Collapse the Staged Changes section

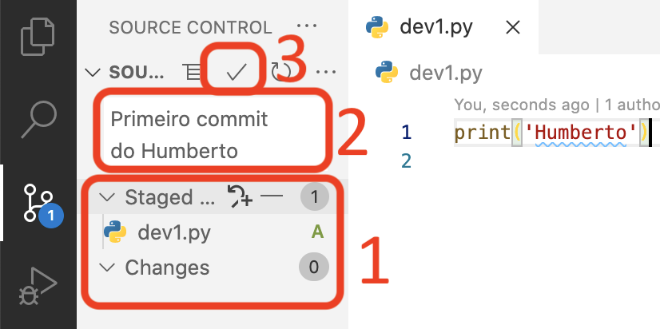coord(108,197)
